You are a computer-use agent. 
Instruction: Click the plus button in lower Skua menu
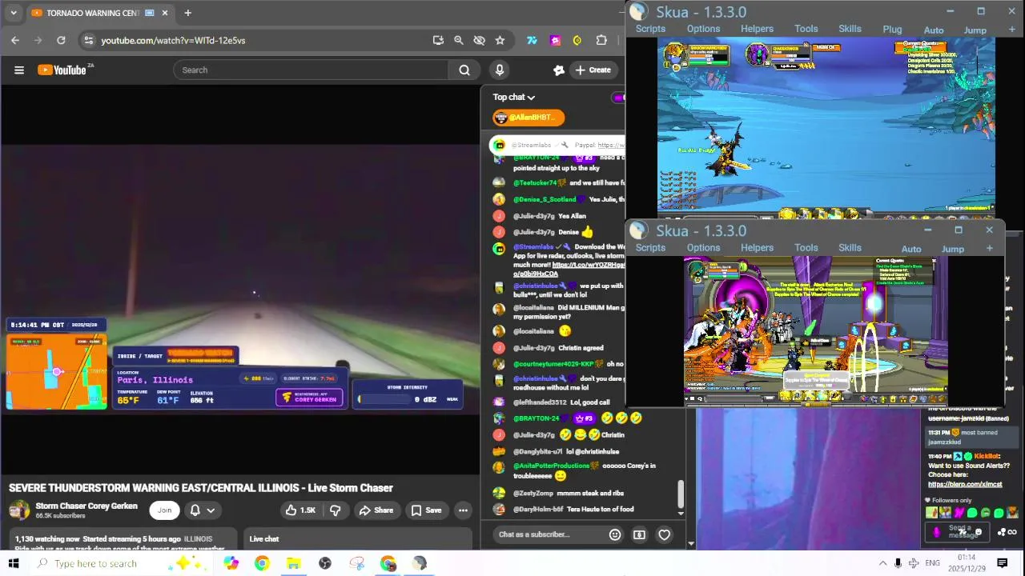990,248
